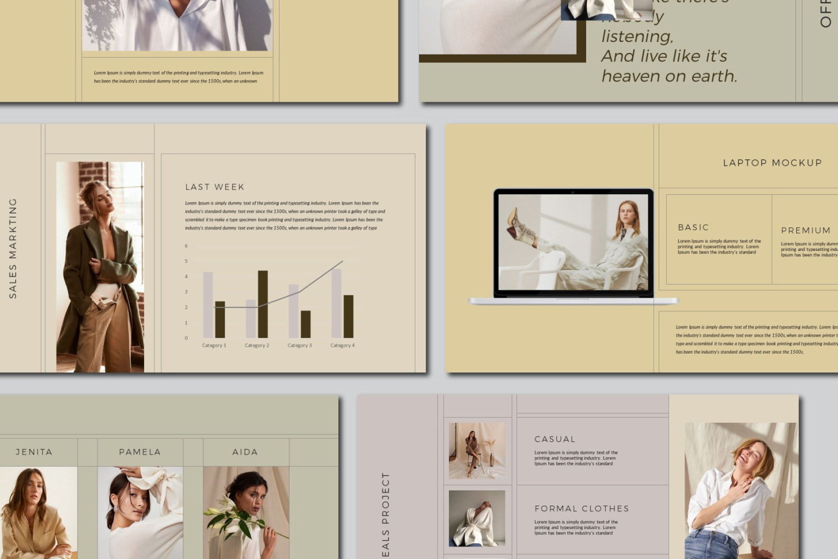Click the Category 4 axis label
The width and height of the screenshot is (838, 559).
click(343, 345)
